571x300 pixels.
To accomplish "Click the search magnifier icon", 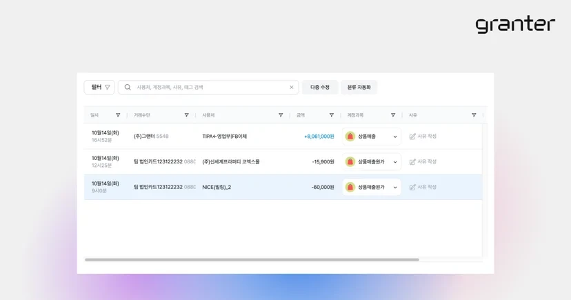I will [x=128, y=88].
